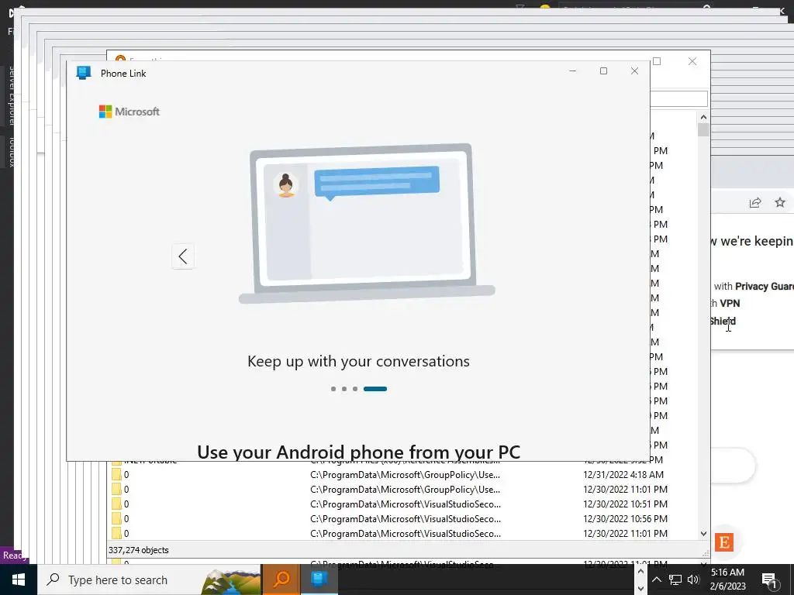
Task: Select the folder icon dated 12/30/2022 10:56 PM
Action: 116,518
